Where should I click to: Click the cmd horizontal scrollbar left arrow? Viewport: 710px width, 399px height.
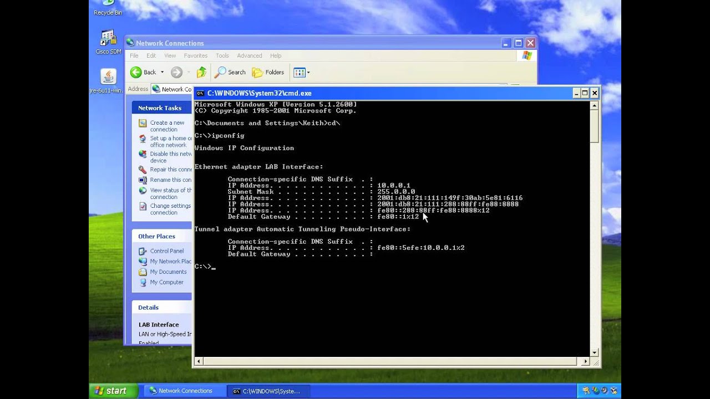[199, 361]
